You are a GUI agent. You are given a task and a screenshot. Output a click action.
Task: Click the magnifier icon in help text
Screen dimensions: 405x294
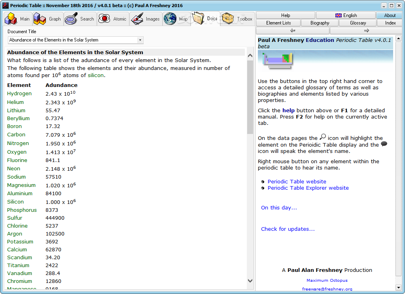pos(323,137)
